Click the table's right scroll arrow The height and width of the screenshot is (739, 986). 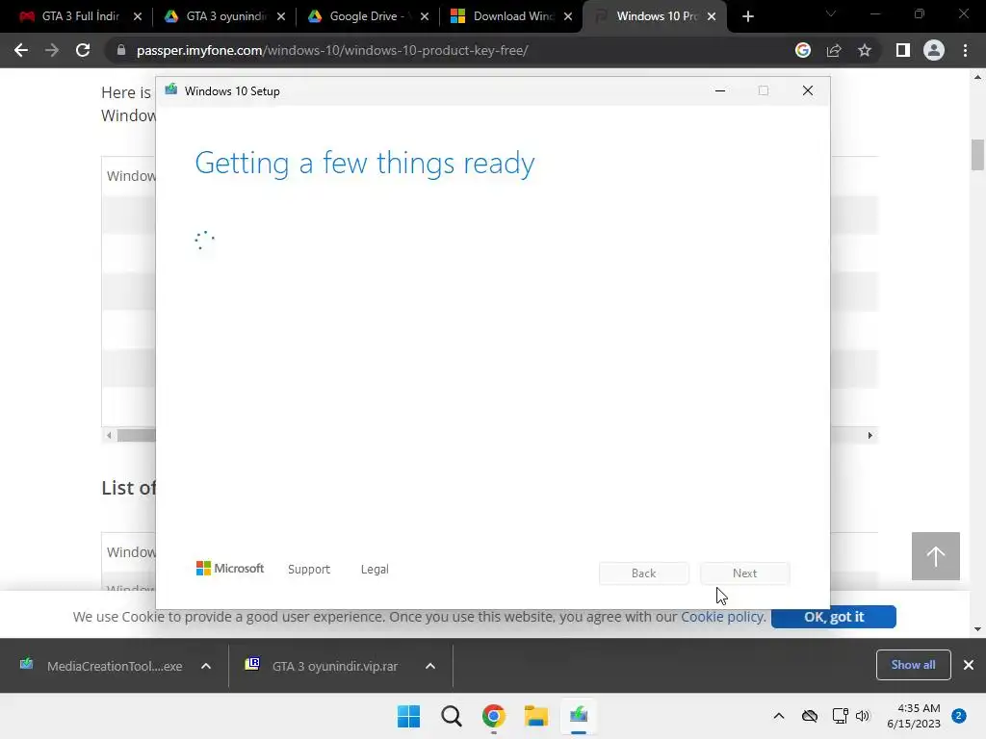[x=870, y=436]
